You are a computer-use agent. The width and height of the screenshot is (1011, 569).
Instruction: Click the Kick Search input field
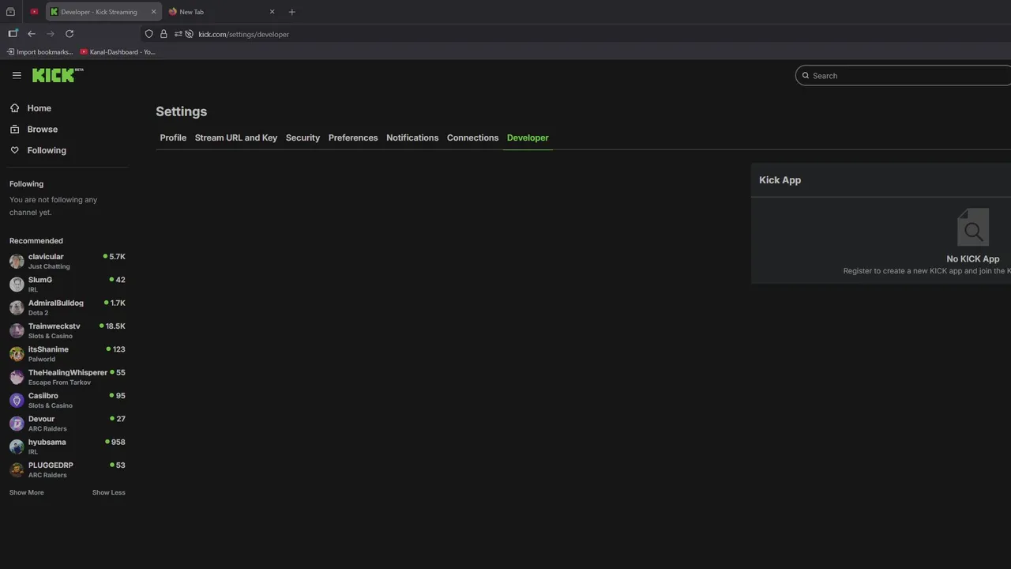point(904,76)
